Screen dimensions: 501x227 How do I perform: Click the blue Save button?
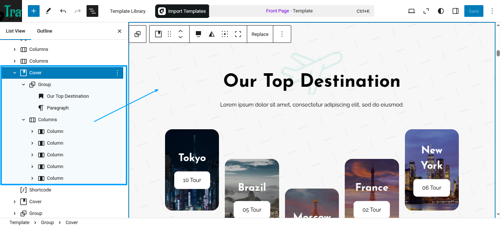(474, 11)
